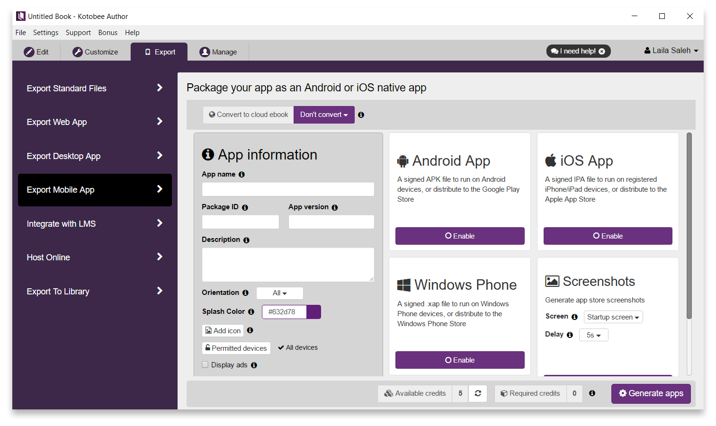This screenshot has height=426, width=716.
Task: Click the refresh available credits icon
Action: point(478,393)
